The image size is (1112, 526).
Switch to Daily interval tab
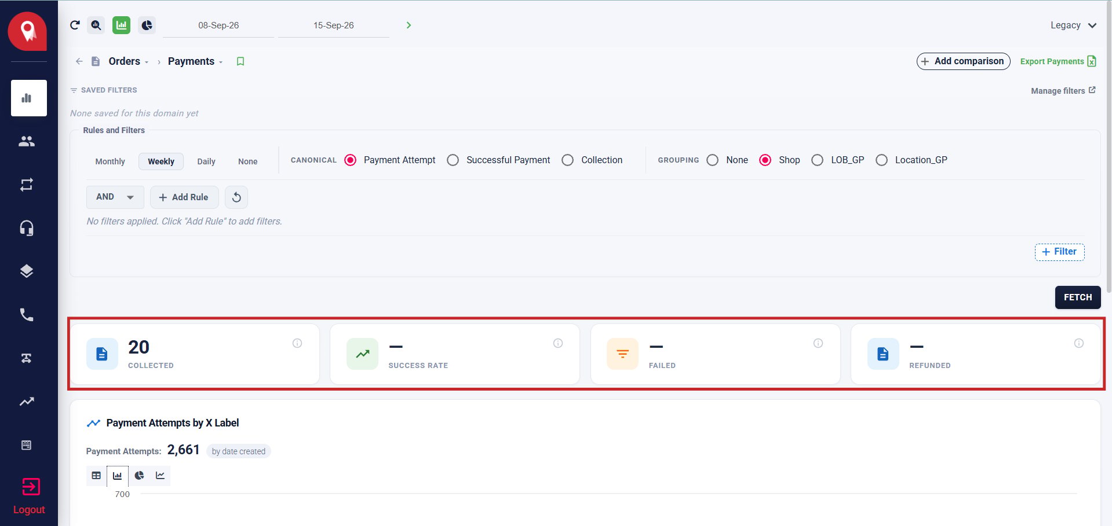pos(206,161)
